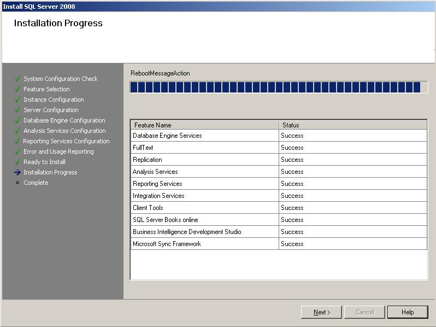Click the checkmark beside Ready to Install
436x327 pixels.
[x=17, y=162]
